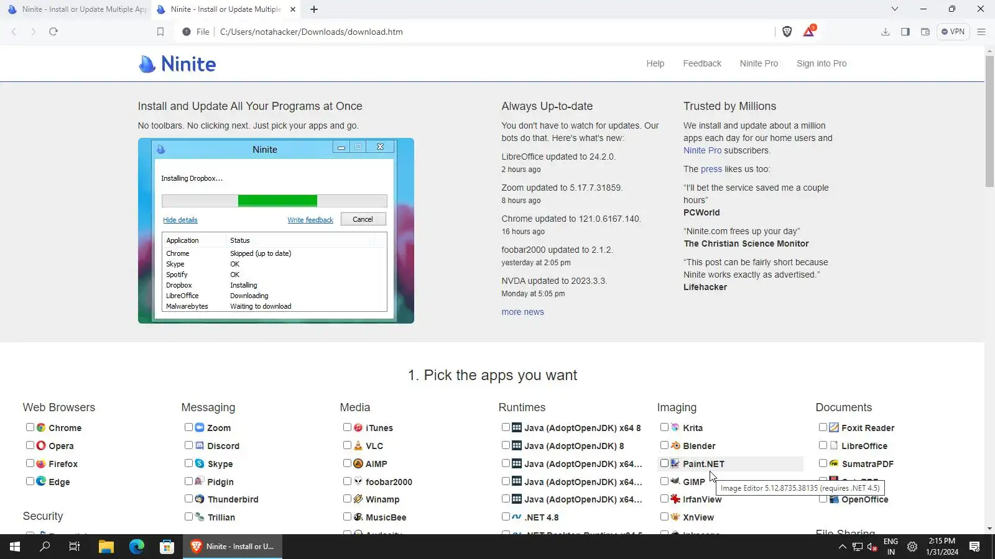The width and height of the screenshot is (995, 559).
Task: Click the Brave Rewards triangle icon
Action: (808, 31)
